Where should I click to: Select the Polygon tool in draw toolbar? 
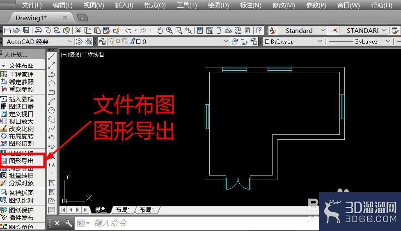(52, 83)
